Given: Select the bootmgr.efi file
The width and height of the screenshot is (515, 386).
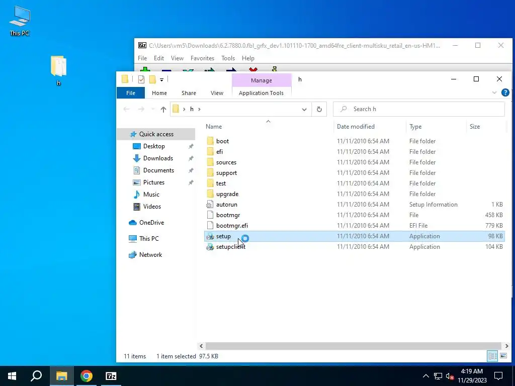Looking at the screenshot, I should pos(354,226).
